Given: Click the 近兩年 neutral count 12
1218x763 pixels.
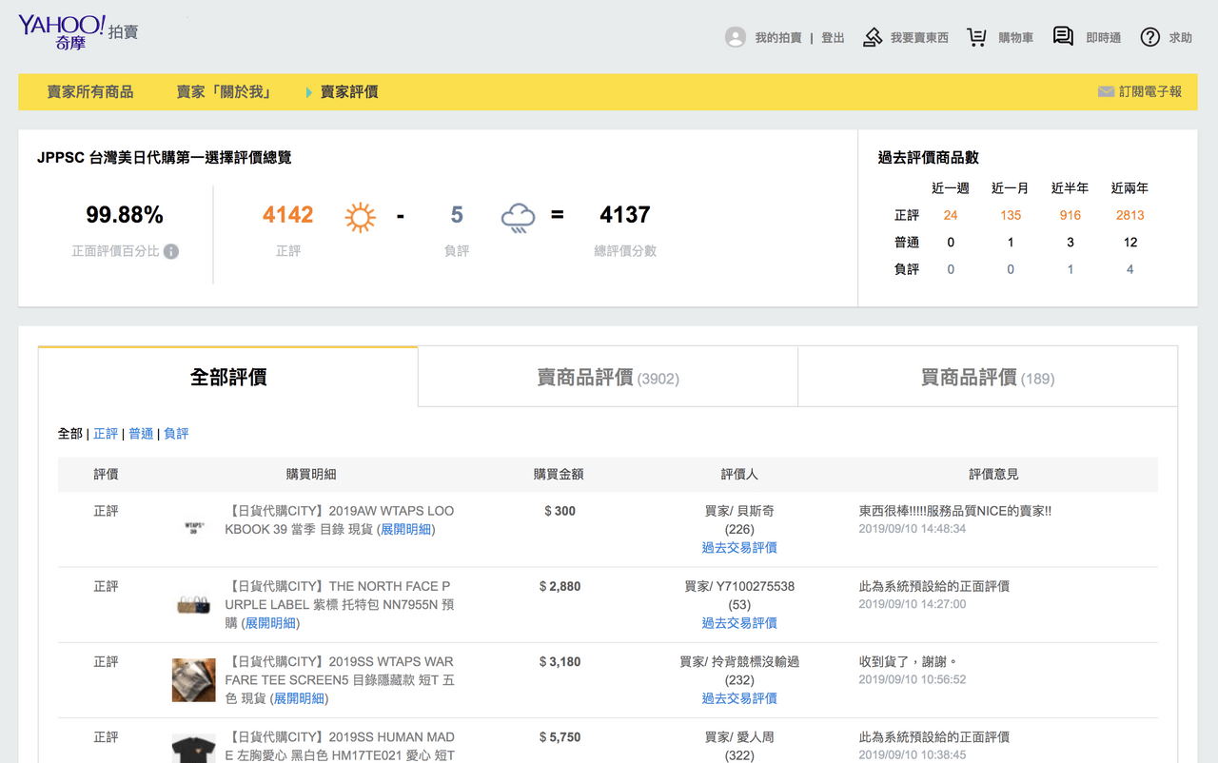Looking at the screenshot, I should tap(1130, 243).
